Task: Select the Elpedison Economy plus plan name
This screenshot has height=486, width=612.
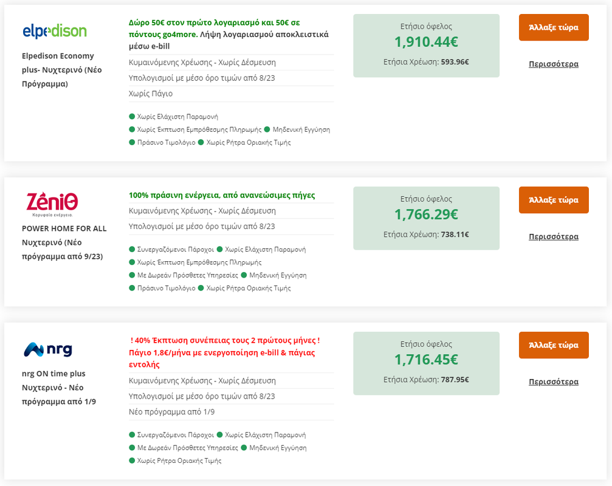Action: click(61, 70)
